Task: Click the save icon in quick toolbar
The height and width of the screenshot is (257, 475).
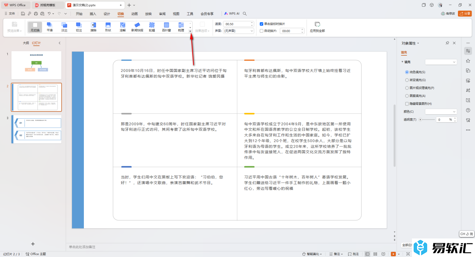Action: [23, 14]
